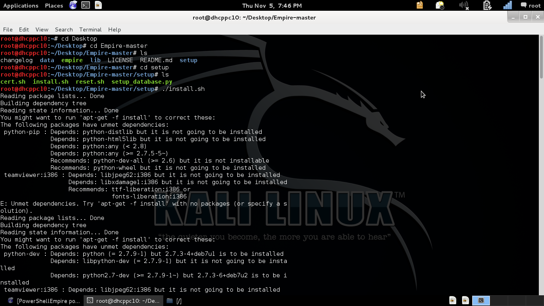Open the network signal indicator
The height and width of the screenshot is (306, 544).
pos(507,5)
